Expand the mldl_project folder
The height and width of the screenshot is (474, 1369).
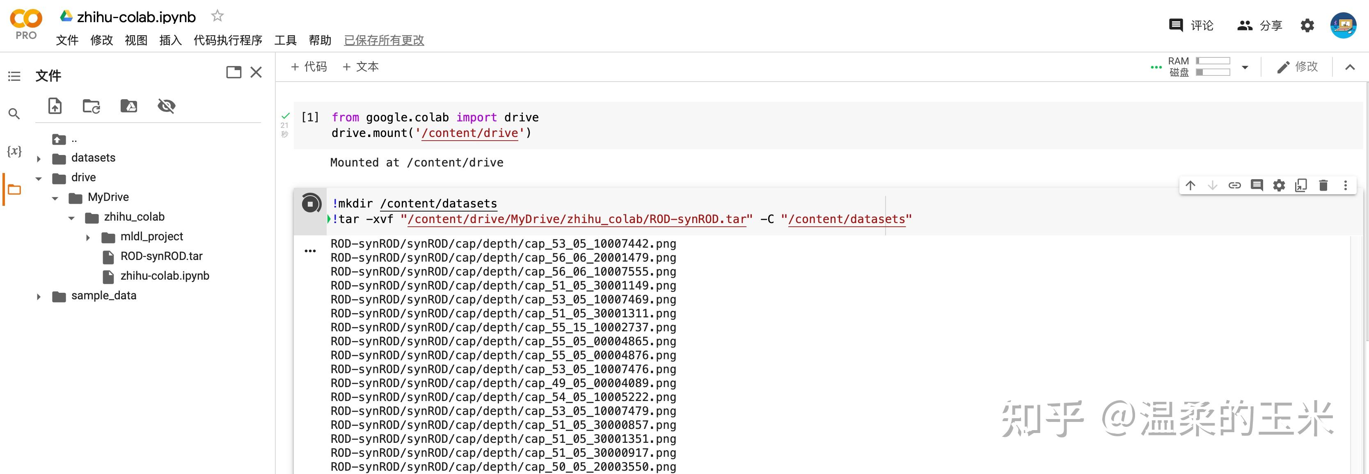pos(88,237)
